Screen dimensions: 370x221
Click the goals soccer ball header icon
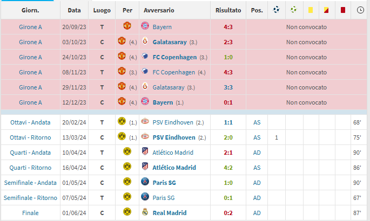tap(277, 10)
